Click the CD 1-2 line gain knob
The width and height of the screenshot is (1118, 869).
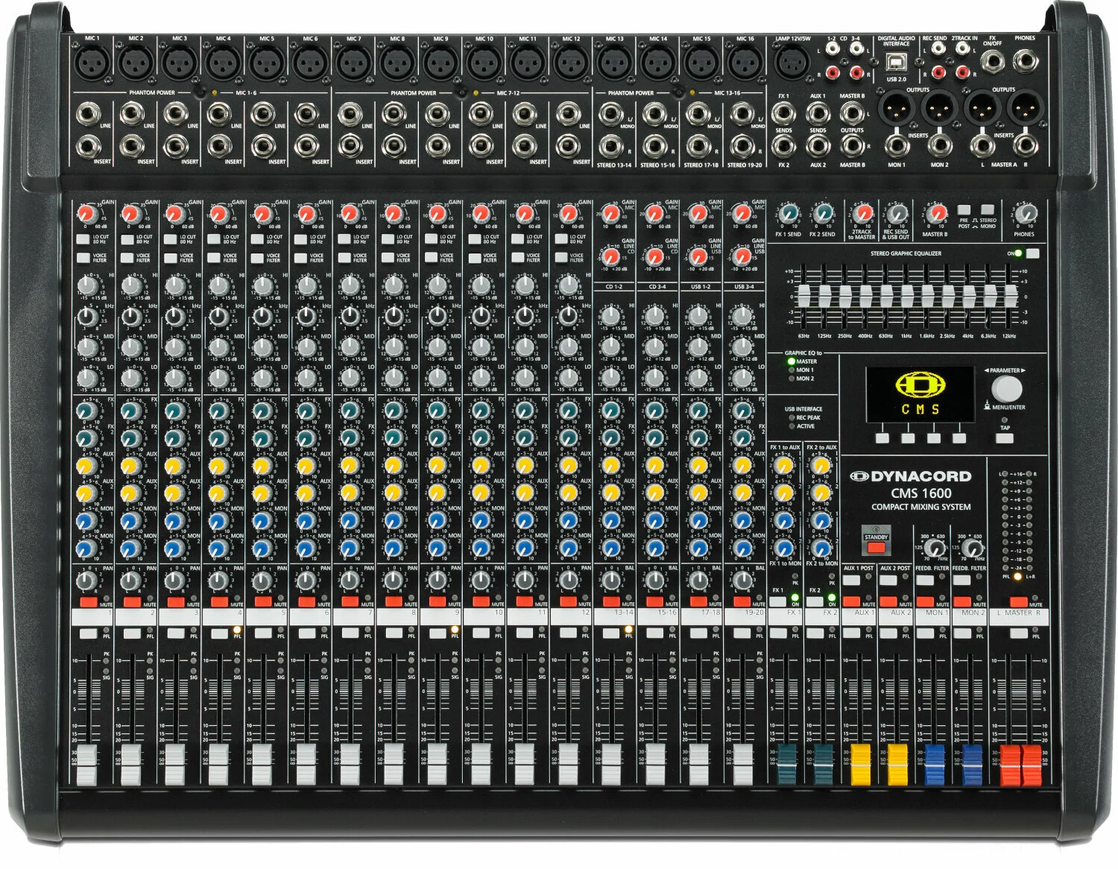click(x=611, y=257)
